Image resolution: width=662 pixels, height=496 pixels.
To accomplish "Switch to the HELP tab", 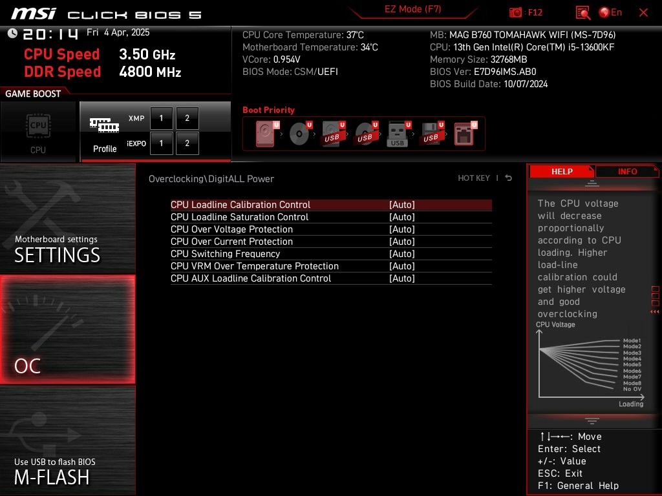I will [x=562, y=172].
